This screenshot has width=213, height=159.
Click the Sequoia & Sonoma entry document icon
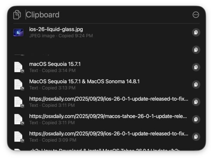pyautogui.click(x=18, y=85)
